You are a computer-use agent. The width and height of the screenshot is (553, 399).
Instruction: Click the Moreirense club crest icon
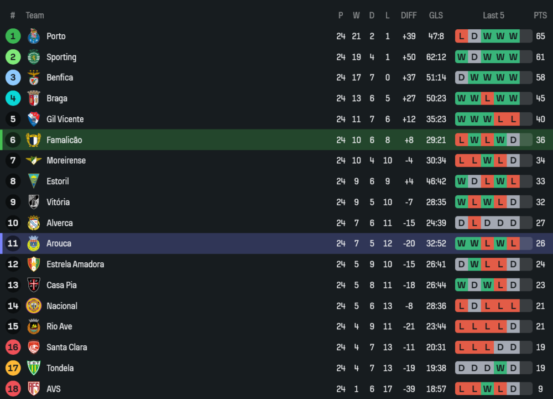pyautogui.click(x=34, y=160)
